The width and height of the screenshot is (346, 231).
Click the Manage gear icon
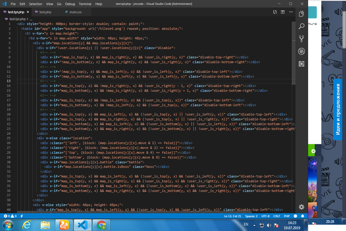[301, 207]
